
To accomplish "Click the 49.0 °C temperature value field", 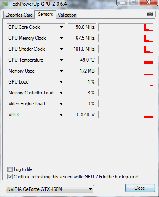I will (x=82, y=60).
